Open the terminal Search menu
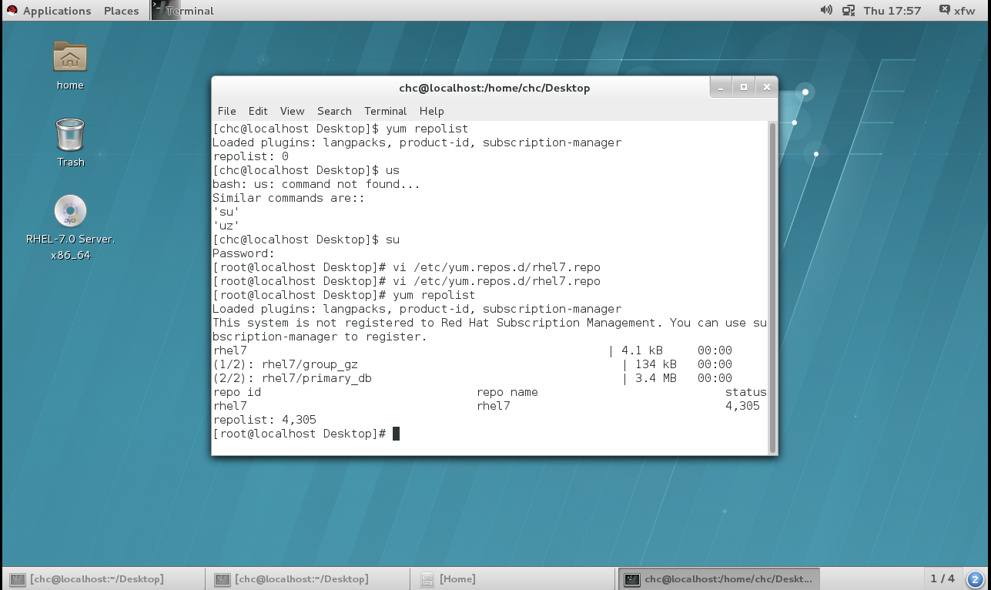Viewport: 991px width, 590px height. pyautogui.click(x=334, y=111)
